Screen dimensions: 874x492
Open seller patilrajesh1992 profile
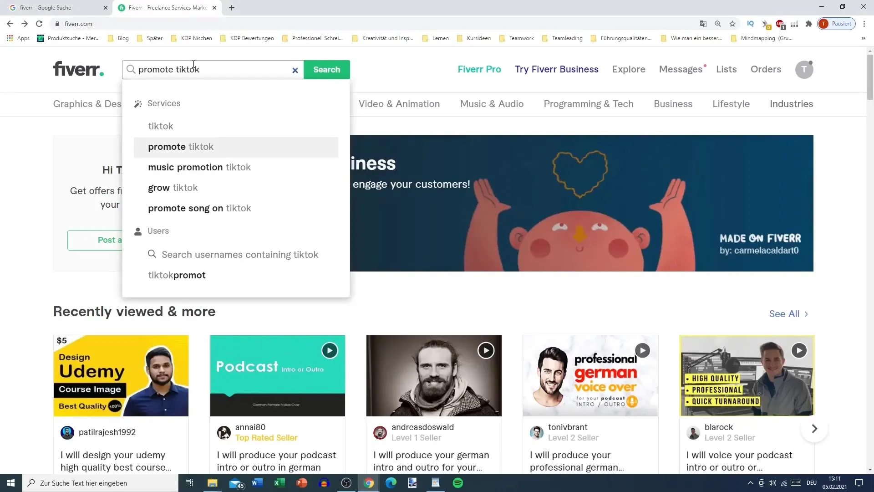[107, 432]
